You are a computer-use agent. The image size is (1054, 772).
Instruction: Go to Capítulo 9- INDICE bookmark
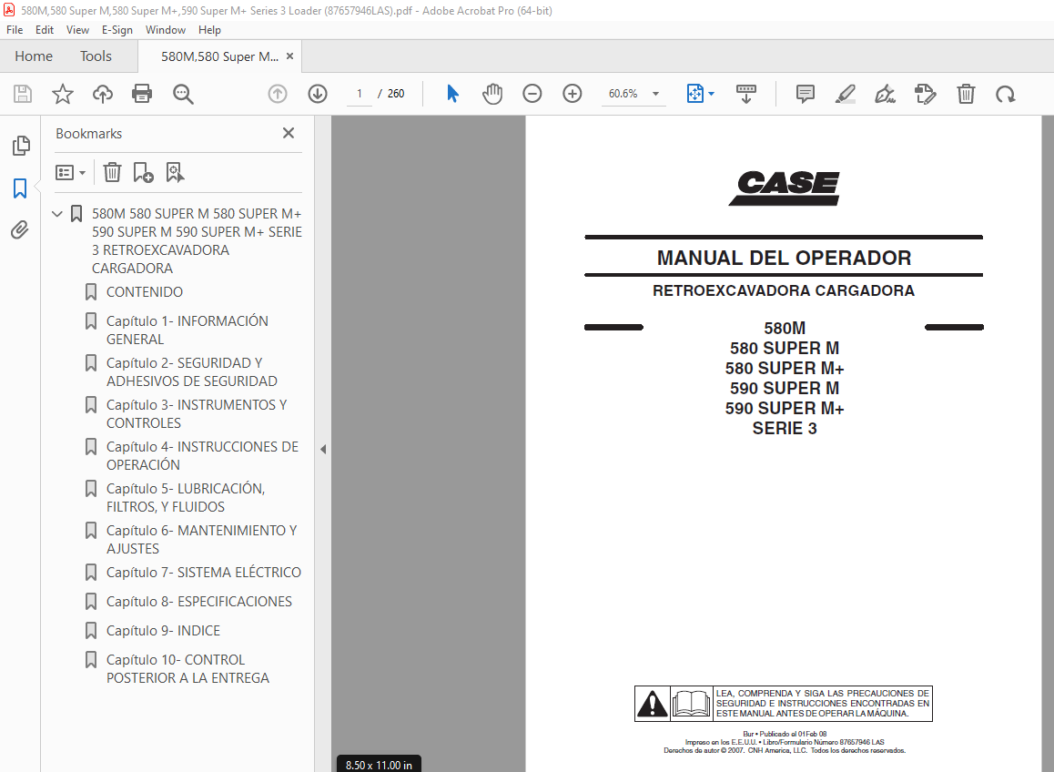163,631
